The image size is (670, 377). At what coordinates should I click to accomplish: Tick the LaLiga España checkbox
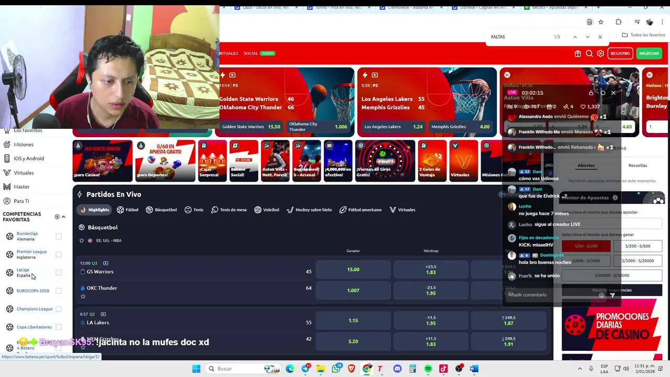(59, 273)
